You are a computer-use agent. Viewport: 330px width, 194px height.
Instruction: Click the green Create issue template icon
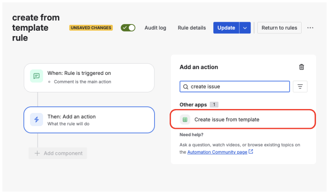(185, 120)
